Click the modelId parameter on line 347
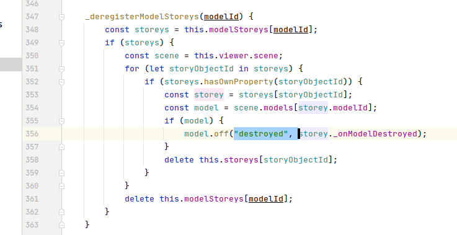This screenshot has height=235, width=457. pyautogui.click(x=221, y=17)
